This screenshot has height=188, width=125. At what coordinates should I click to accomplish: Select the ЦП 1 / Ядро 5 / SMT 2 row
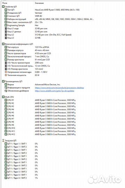pyautogui.click(x=21, y=172)
